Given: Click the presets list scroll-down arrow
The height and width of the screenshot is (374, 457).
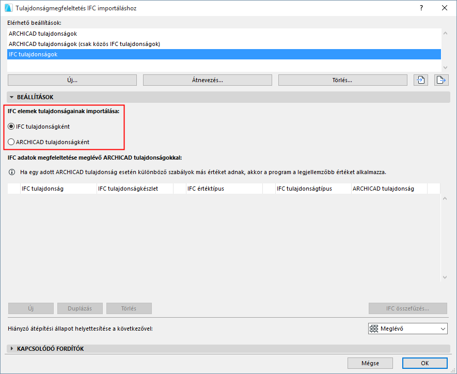Looking at the screenshot, I should tap(445, 67).
